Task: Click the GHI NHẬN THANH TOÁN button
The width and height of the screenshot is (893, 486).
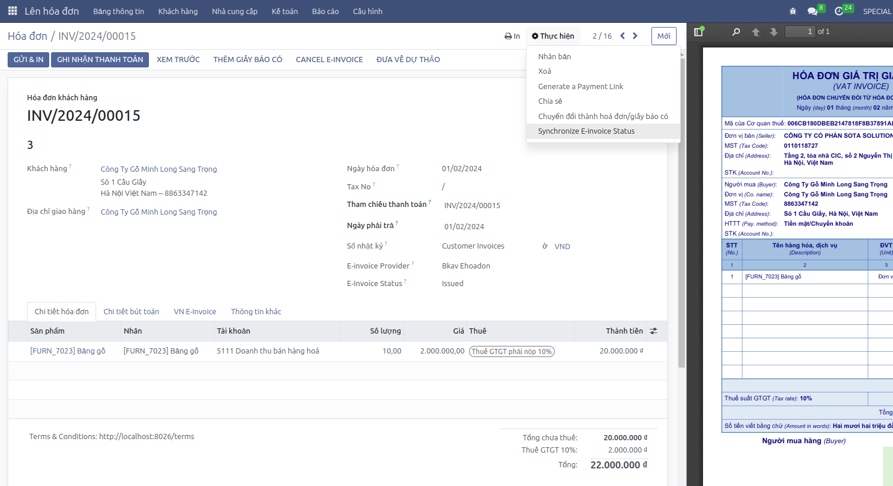Action: [100, 60]
